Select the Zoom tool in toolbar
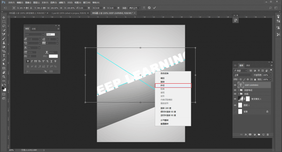The height and width of the screenshot is (152, 282). coord(4,77)
